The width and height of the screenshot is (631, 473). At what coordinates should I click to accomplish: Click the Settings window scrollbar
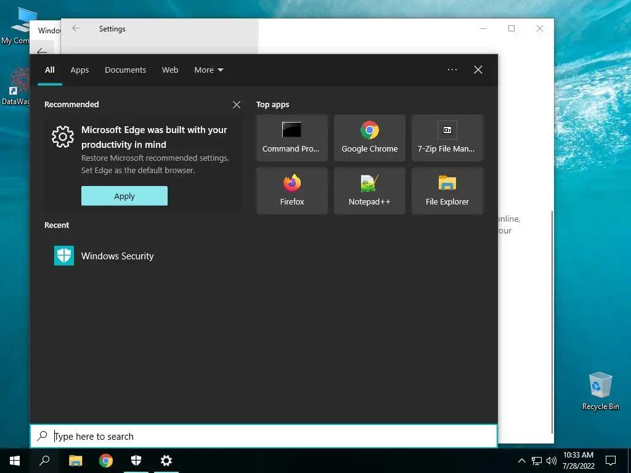point(552,321)
